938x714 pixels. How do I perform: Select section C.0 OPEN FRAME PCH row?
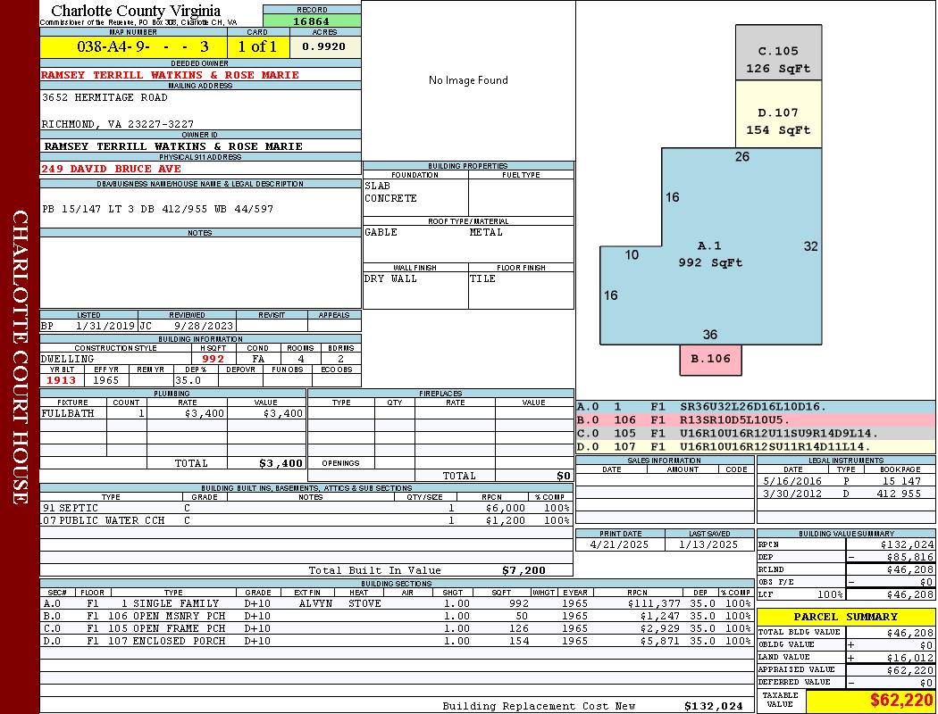click(x=397, y=628)
